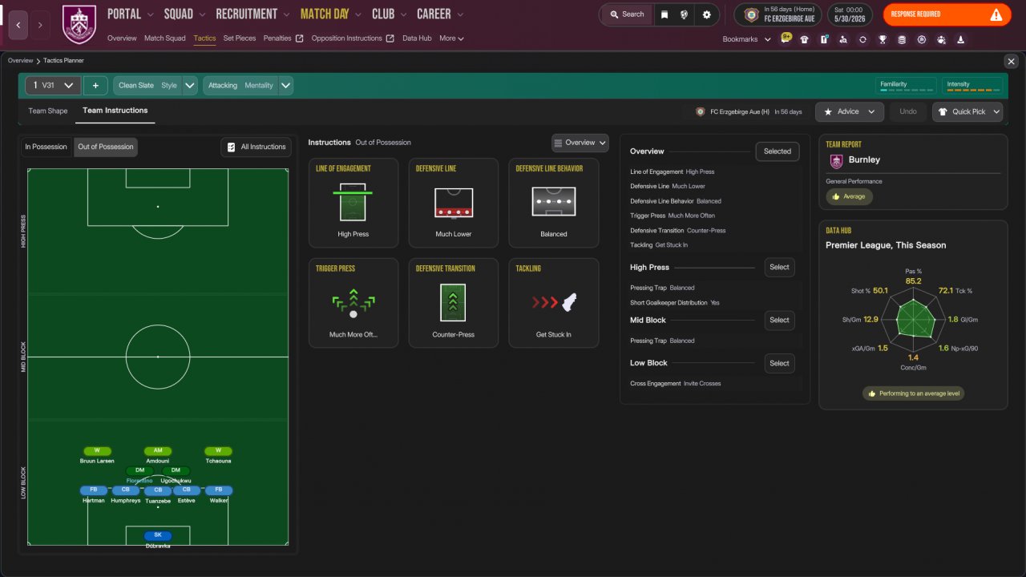Open the bookmark icon beside Search
The width and height of the screenshot is (1026, 577).
tap(664, 14)
